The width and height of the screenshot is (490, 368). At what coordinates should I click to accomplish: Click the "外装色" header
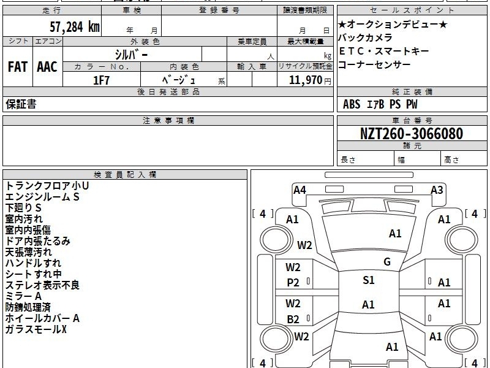(x=145, y=41)
